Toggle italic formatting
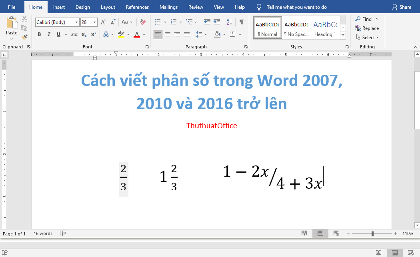This screenshot has height=257, width=420. click(48, 34)
